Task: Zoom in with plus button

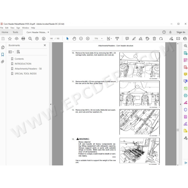Action: coord(88,39)
